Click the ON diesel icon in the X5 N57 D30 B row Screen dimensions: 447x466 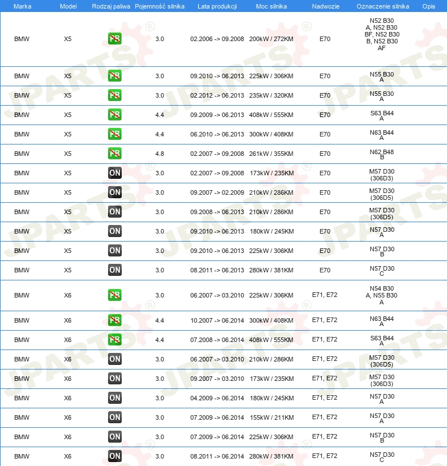(x=114, y=251)
